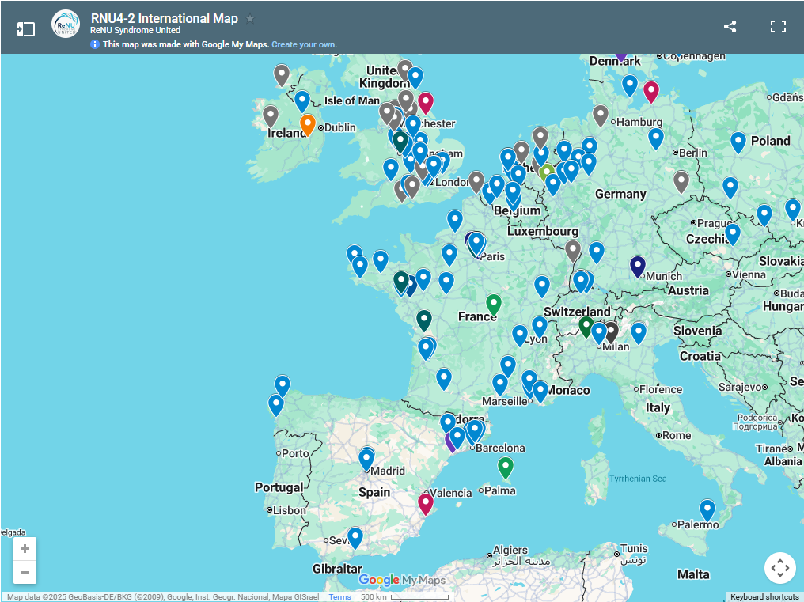The image size is (804, 602).
Task: Open the Terms link
Action: coord(339,597)
